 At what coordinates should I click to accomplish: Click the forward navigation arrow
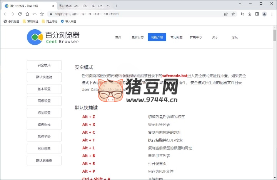[12, 14]
